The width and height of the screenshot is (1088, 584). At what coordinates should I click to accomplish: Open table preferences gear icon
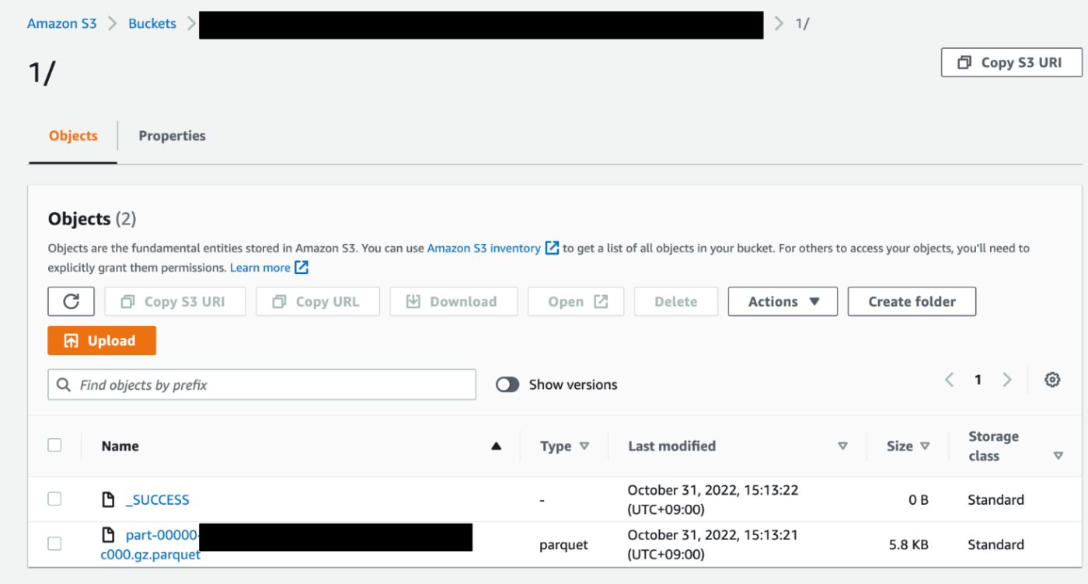point(1052,380)
